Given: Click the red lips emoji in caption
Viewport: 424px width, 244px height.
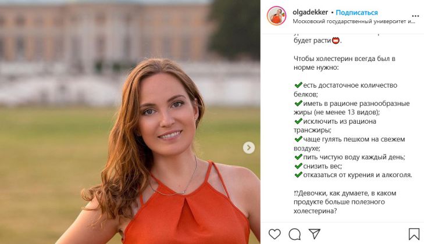Looking at the screenshot, I should tap(335, 41).
